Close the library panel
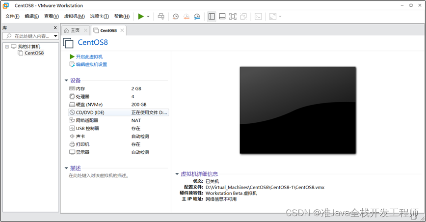This screenshot has height=222, width=426. [x=55, y=28]
